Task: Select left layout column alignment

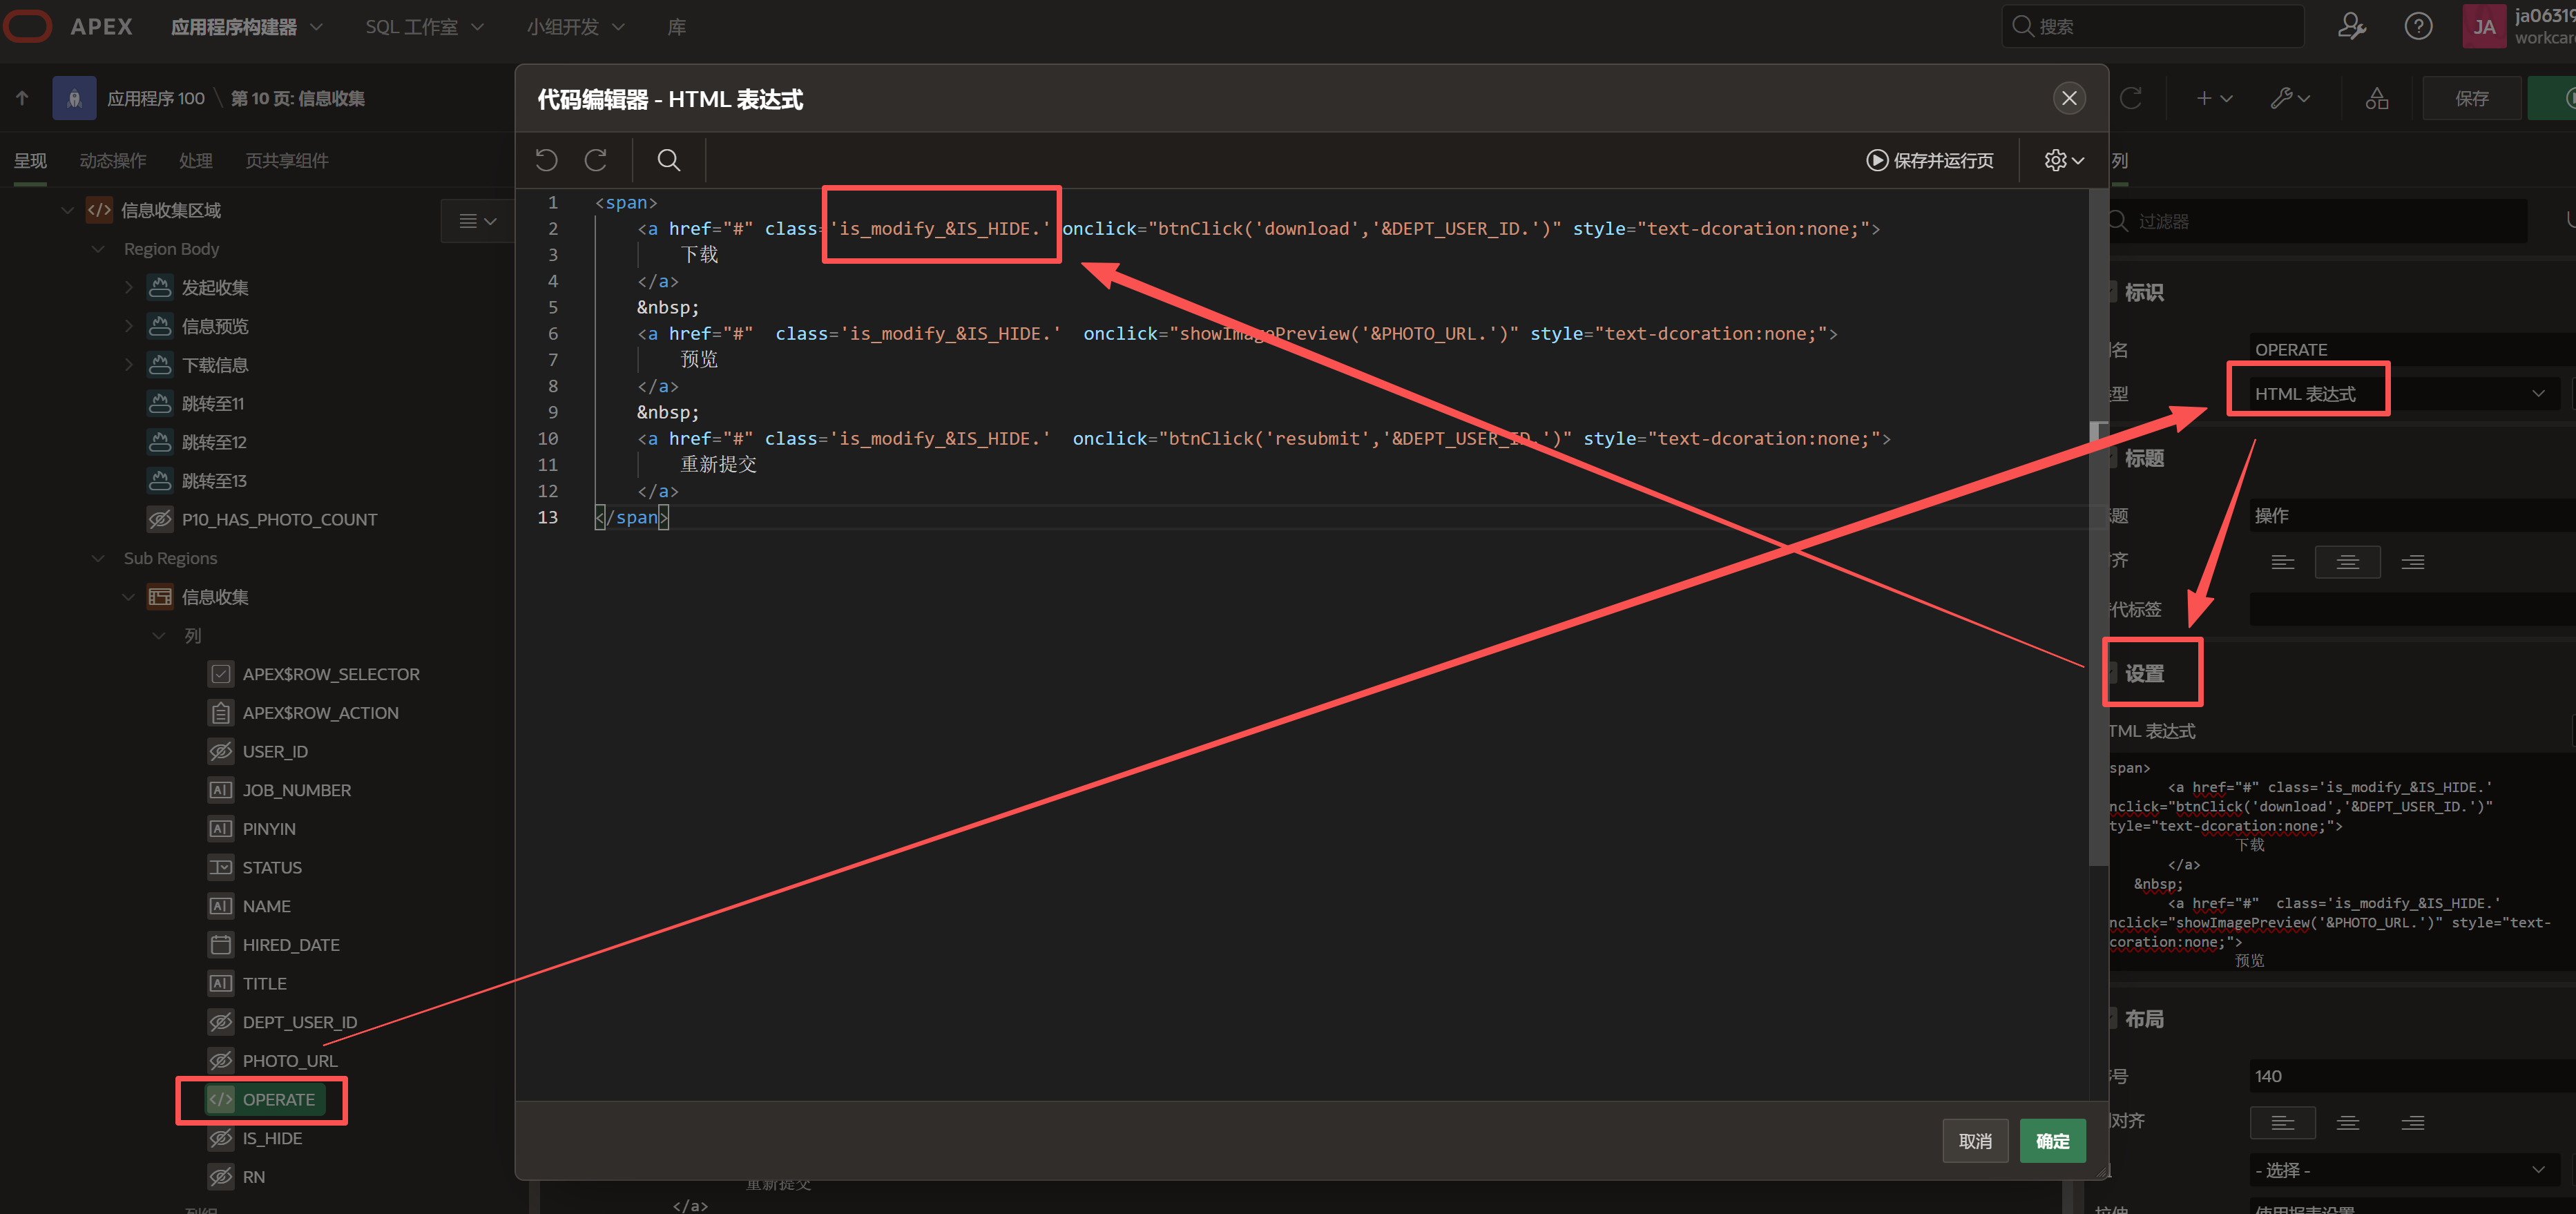Action: point(2282,1122)
